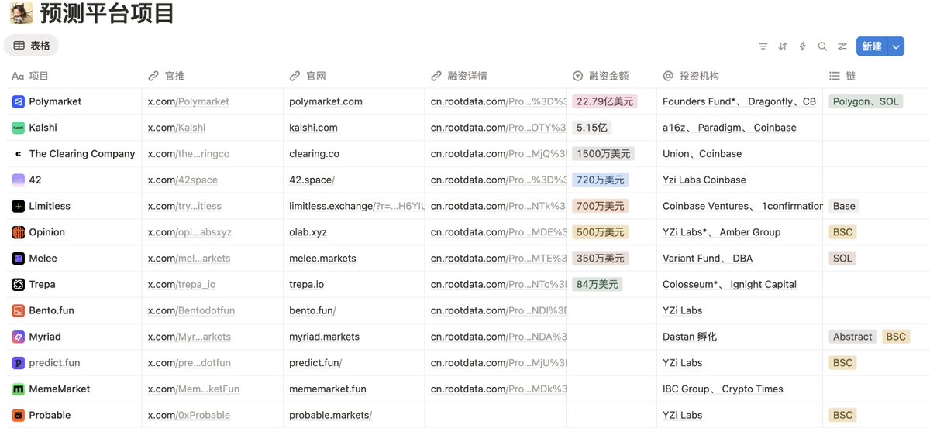
Task: Select the 表格 view tab
Action: click(x=32, y=46)
